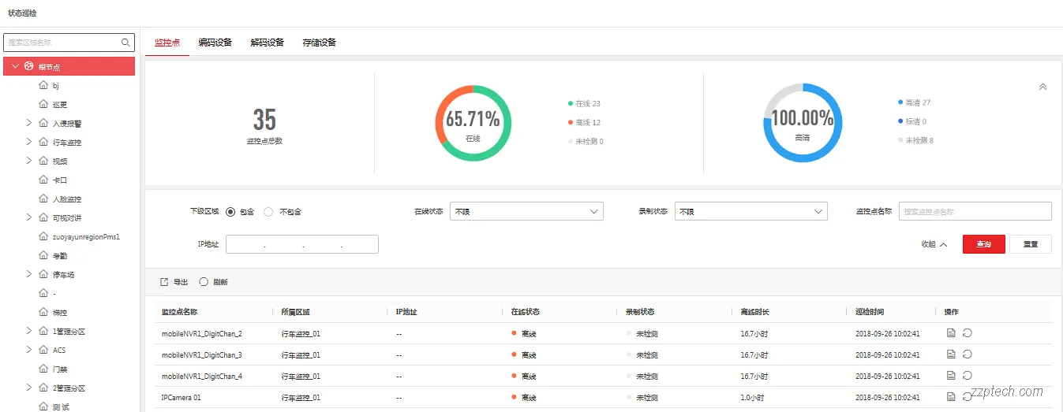Image resolution: width=1063 pixels, height=412 pixels.
Task: Click the green 在线 23 legend dot
Action: (571, 103)
